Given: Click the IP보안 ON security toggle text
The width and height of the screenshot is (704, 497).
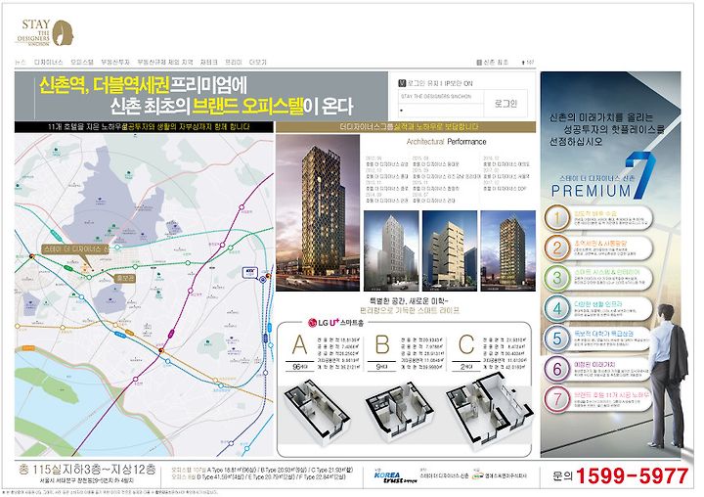Looking at the screenshot, I should click(x=459, y=83).
